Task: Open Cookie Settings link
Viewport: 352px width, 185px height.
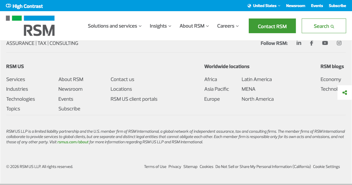Action: (x=326, y=166)
